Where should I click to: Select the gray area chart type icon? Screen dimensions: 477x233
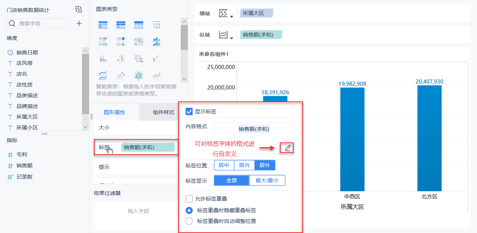157,76
